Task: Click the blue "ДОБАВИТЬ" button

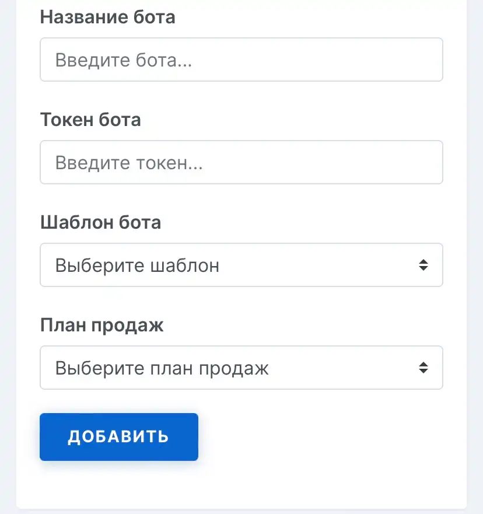Action: pos(119,436)
